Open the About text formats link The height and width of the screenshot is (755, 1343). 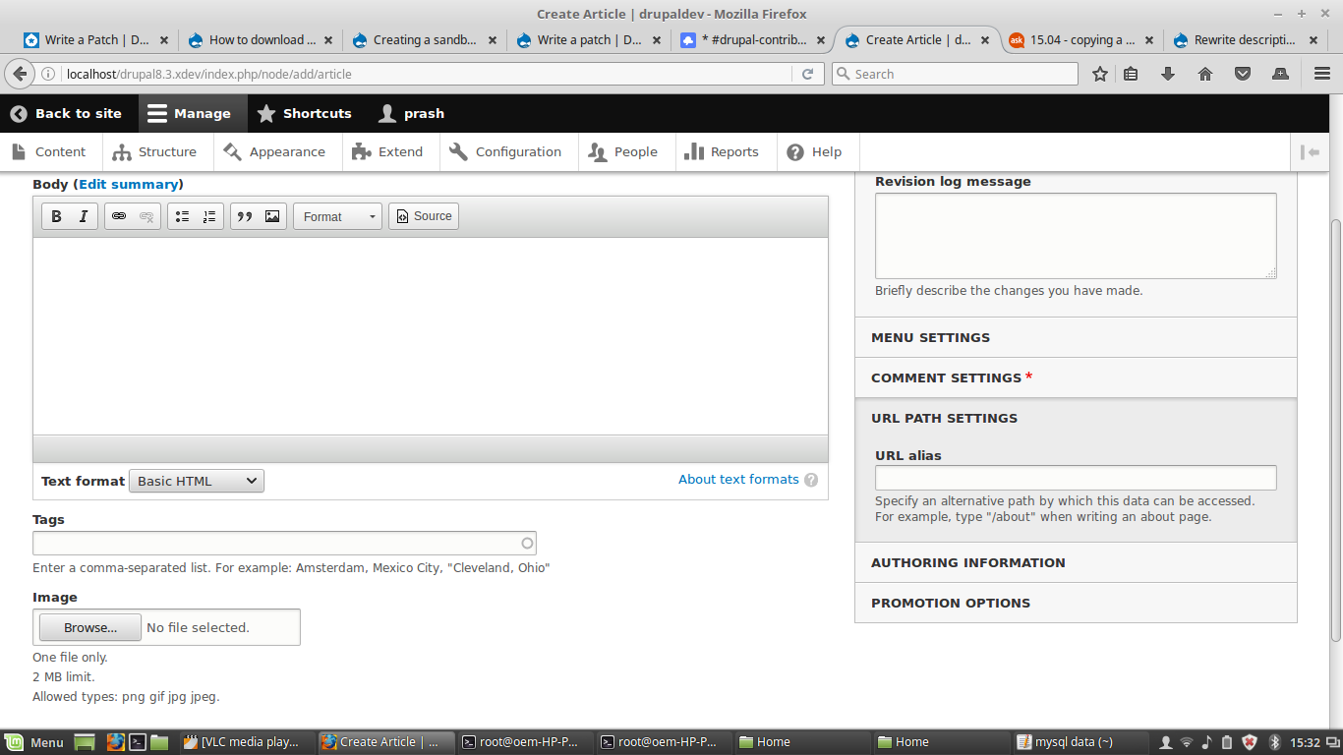pos(737,479)
